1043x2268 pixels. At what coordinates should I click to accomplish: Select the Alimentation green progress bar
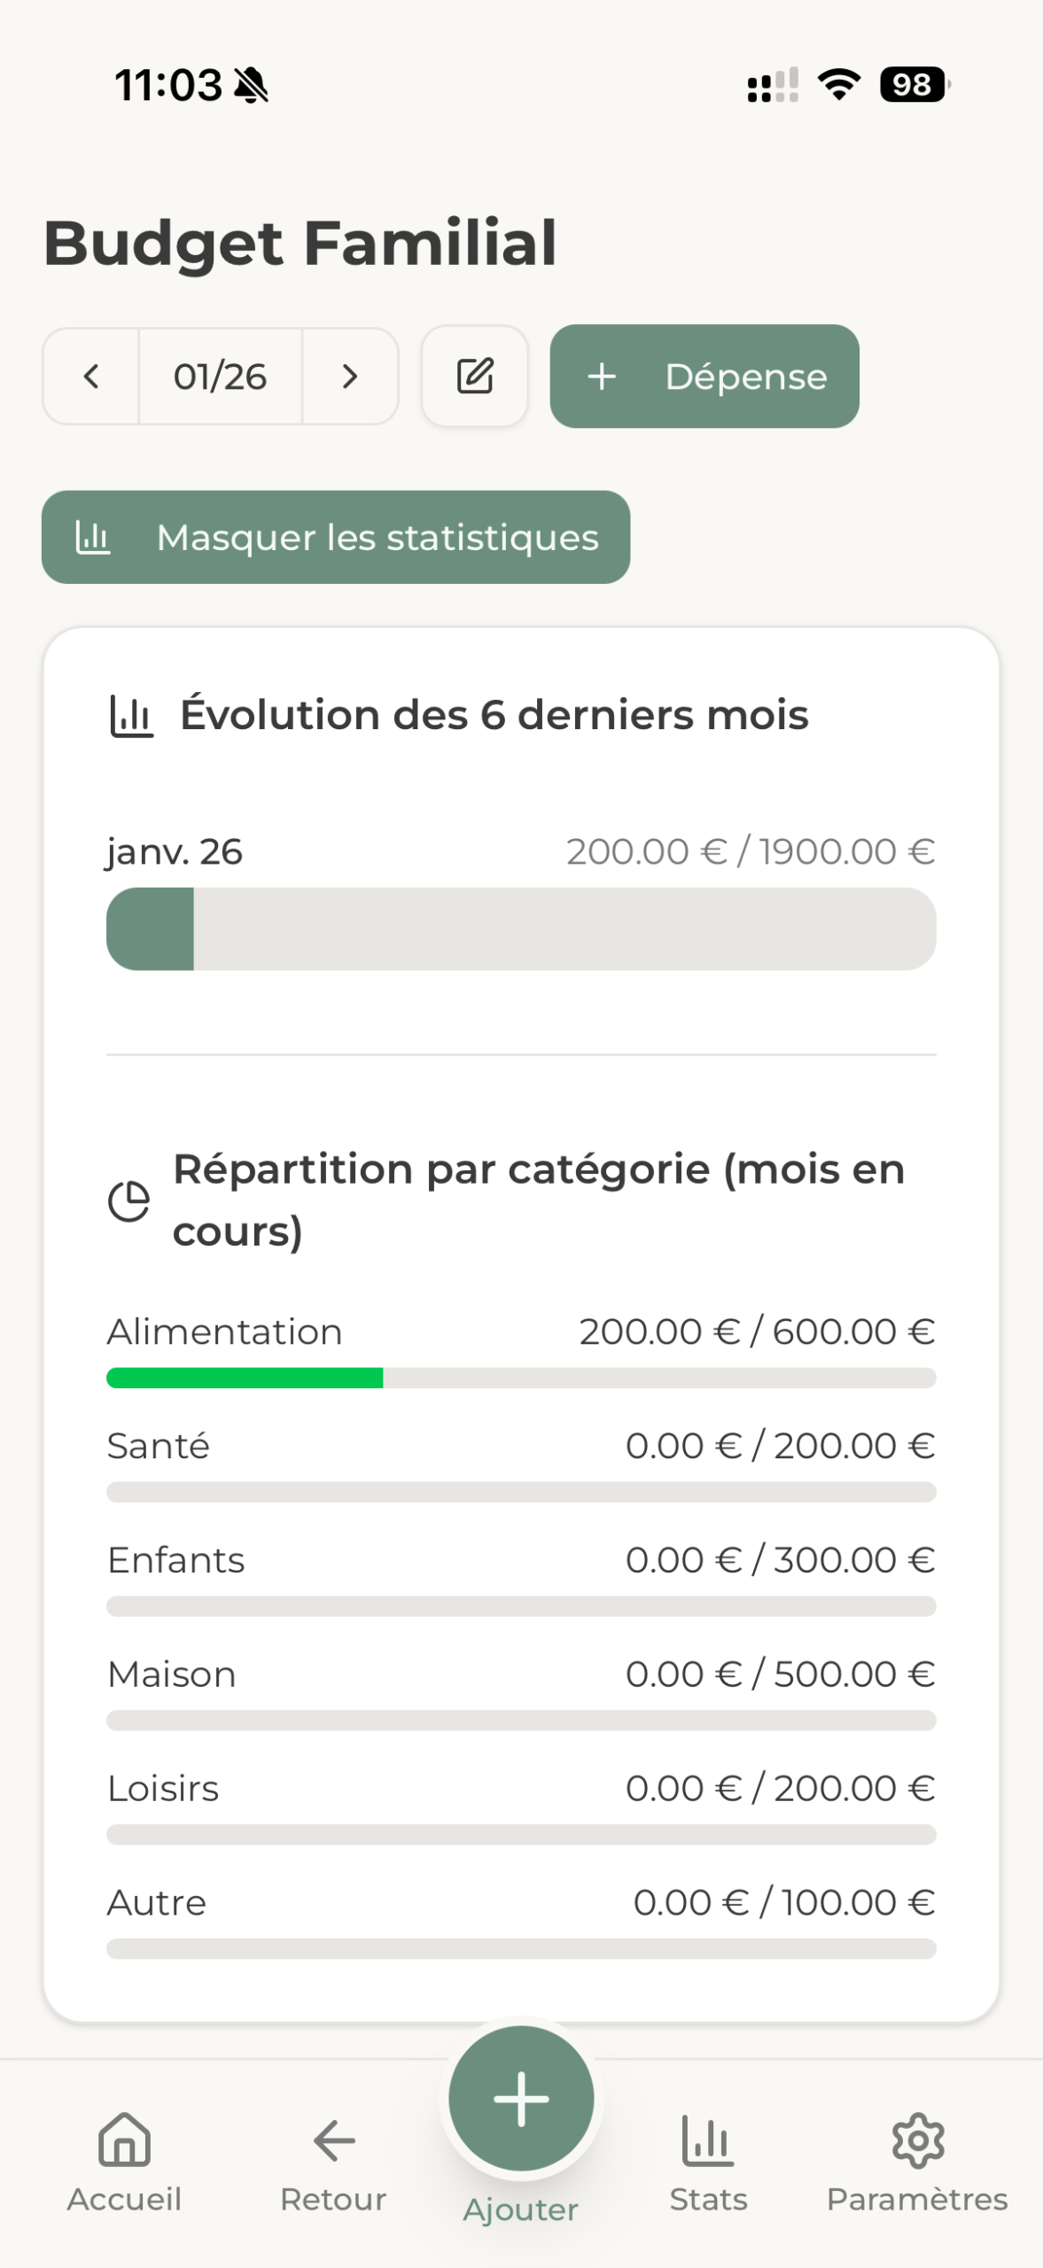[x=245, y=1378]
